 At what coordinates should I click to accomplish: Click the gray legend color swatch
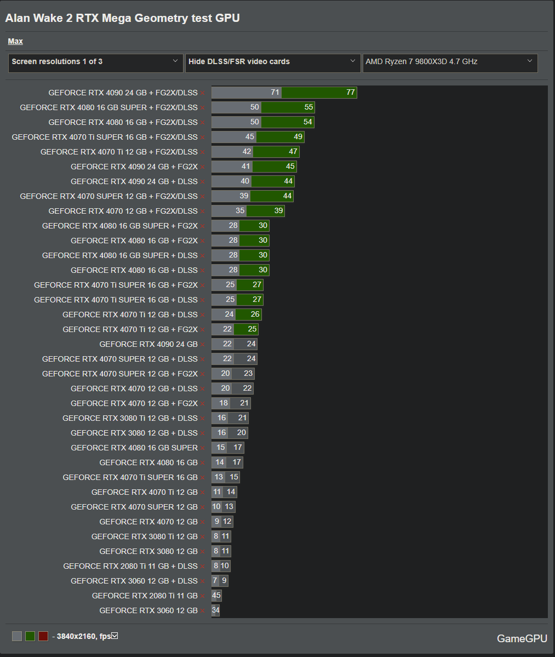[x=17, y=636]
